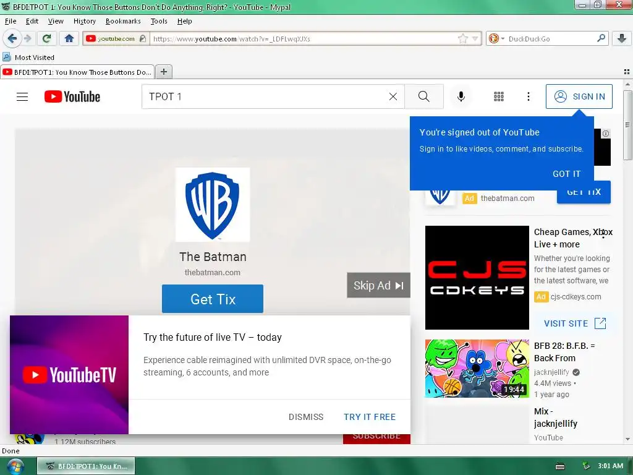Screen dimensions: 633x475
Task: Open the Tools menu
Action: [159, 21]
